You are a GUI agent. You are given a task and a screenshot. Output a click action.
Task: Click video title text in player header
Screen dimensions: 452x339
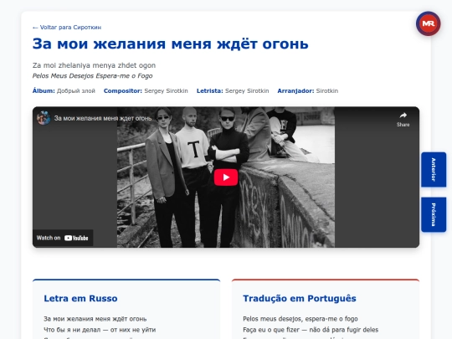(103, 118)
